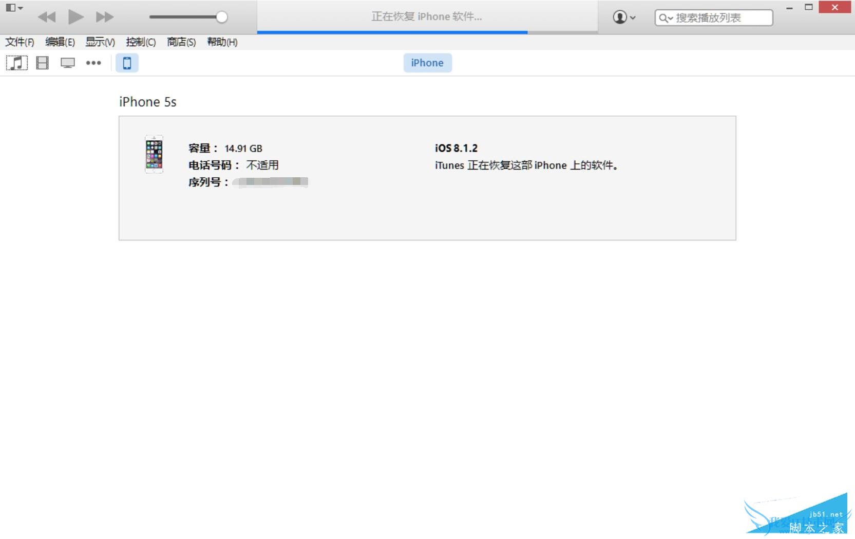Open the 商店(S) menu
The width and height of the screenshot is (855, 539).
point(180,42)
